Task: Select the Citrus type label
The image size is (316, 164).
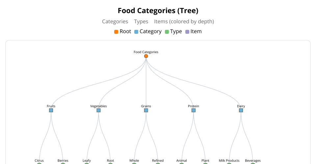Action: (39, 161)
